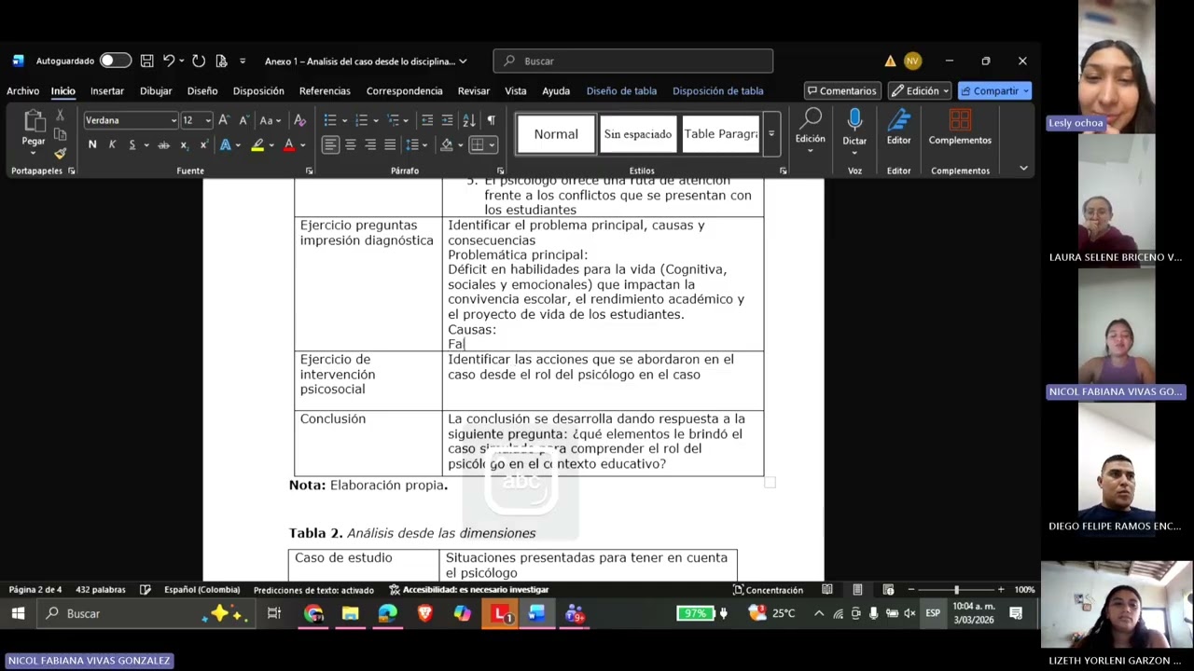
Task: Increase font size with the A-up icon
Action: coord(224,120)
